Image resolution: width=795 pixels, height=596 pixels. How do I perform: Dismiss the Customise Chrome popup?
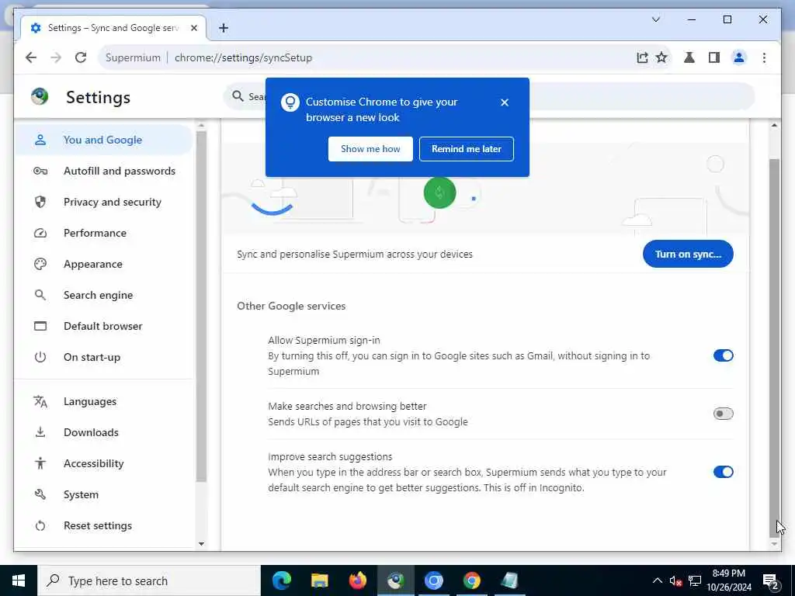(505, 102)
